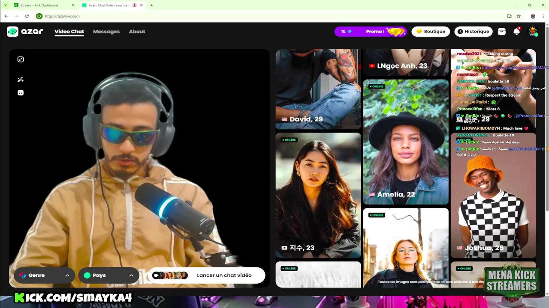Close the Azar browser tab
Image resolution: width=549 pixels, height=308 pixels.
[x=141, y=5]
